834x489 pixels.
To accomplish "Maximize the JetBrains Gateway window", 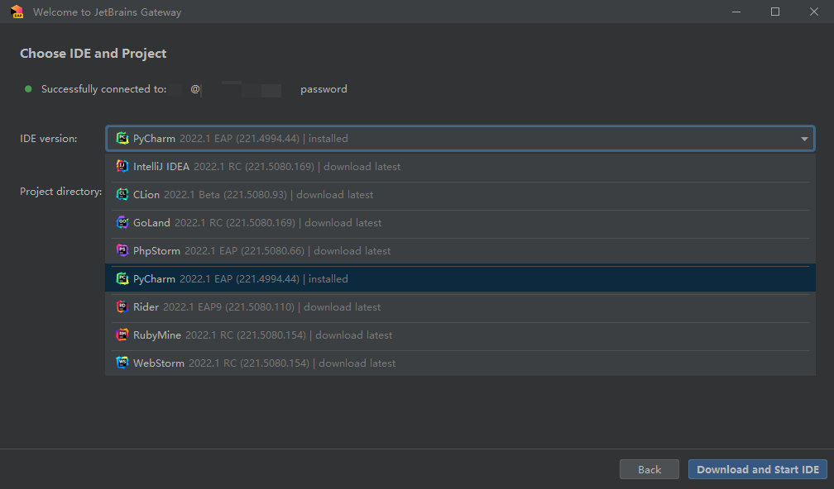I will 775,12.
